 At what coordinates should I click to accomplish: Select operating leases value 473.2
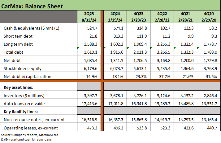click(x=92, y=128)
